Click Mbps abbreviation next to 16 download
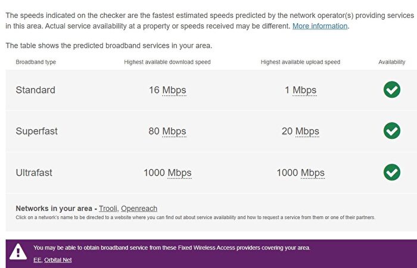Screen dimensions: 417x268 tap(174, 91)
